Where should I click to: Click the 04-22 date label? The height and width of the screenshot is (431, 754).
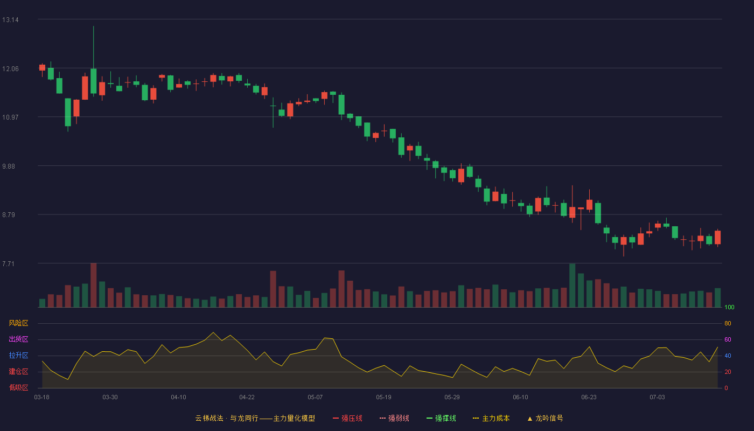pos(247,397)
